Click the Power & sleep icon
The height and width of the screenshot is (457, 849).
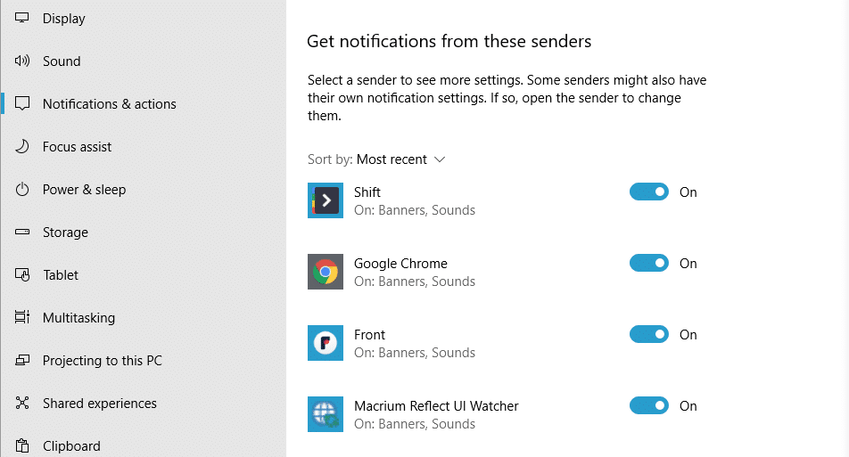click(x=23, y=190)
